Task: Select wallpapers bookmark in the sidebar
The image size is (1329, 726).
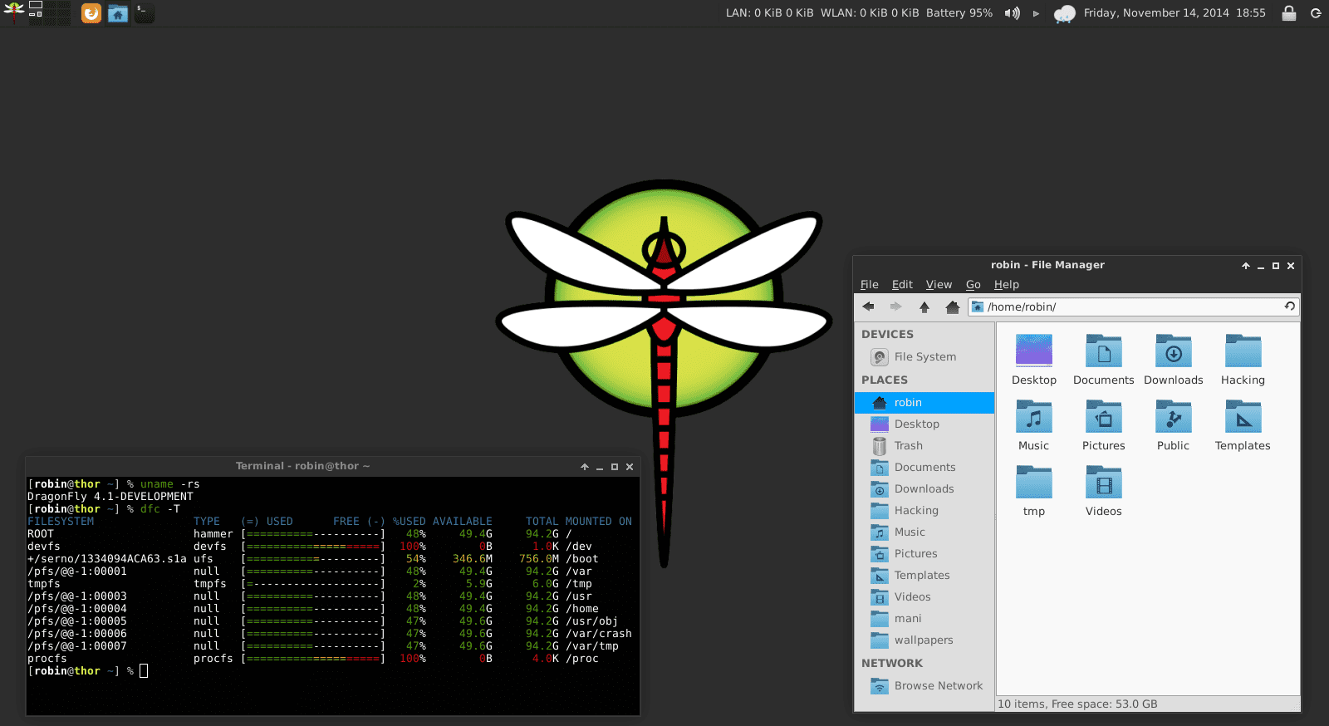Action: tap(924, 640)
